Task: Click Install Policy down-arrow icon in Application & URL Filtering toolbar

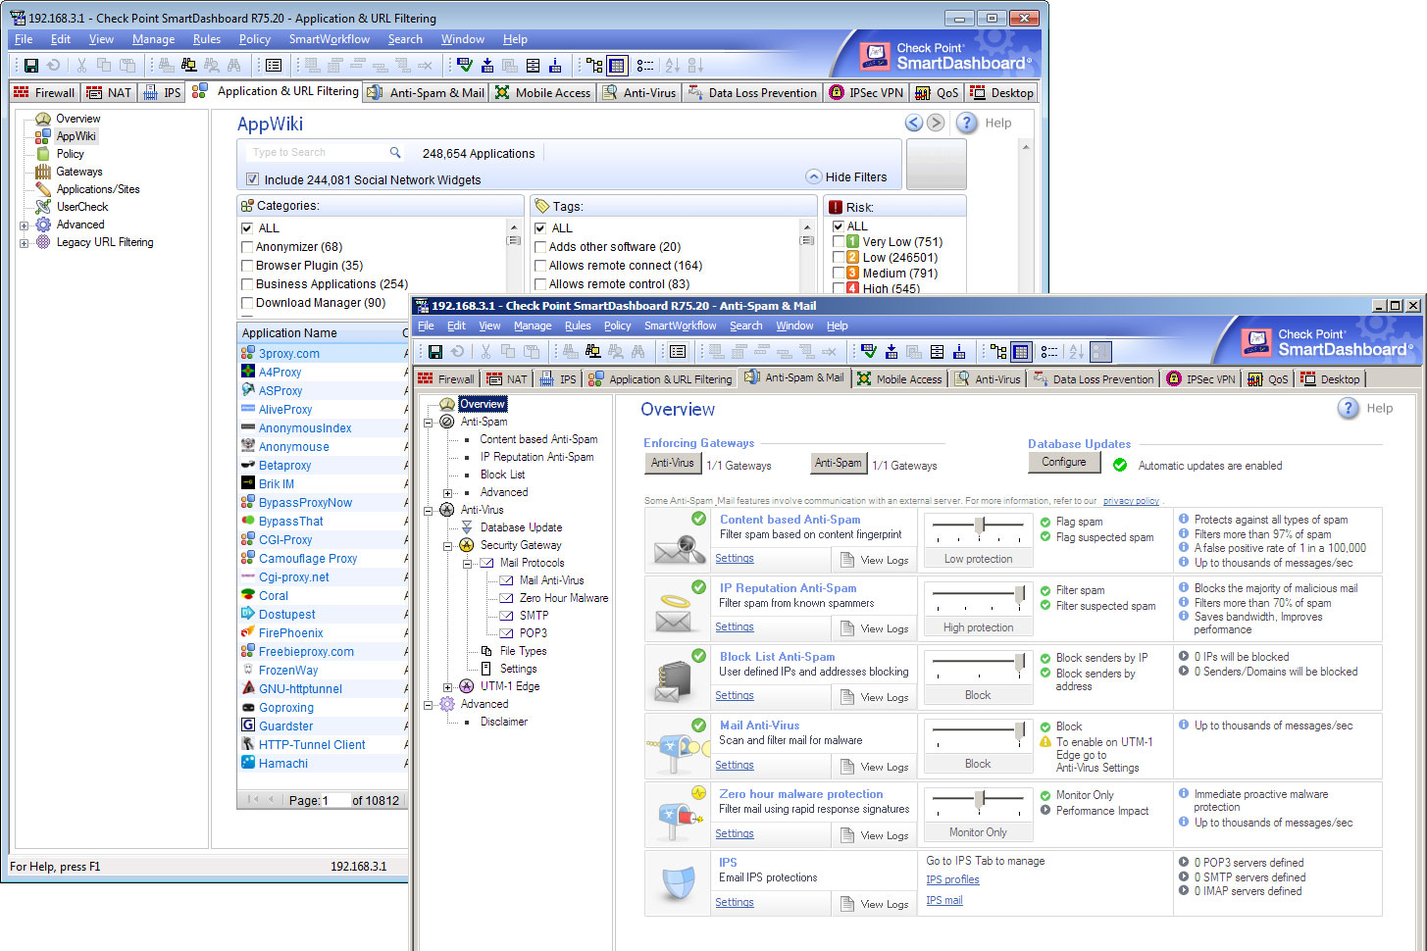Action: click(487, 66)
